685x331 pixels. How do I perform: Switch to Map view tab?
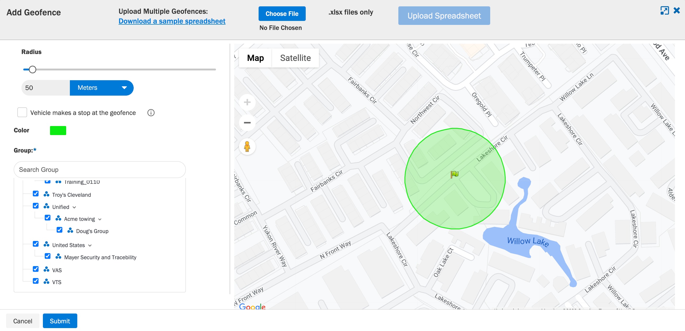255,58
